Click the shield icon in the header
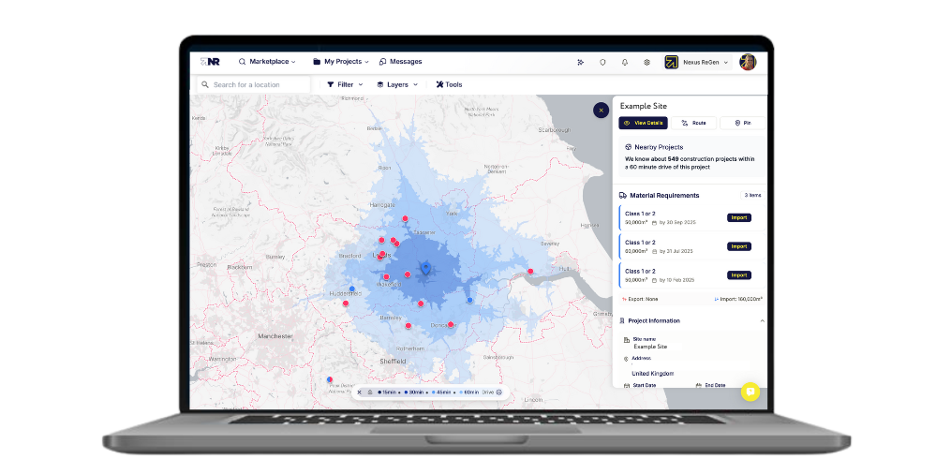936x474 pixels. click(x=602, y=62)
